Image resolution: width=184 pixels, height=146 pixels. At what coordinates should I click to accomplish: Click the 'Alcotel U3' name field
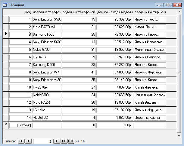point(47,118)
